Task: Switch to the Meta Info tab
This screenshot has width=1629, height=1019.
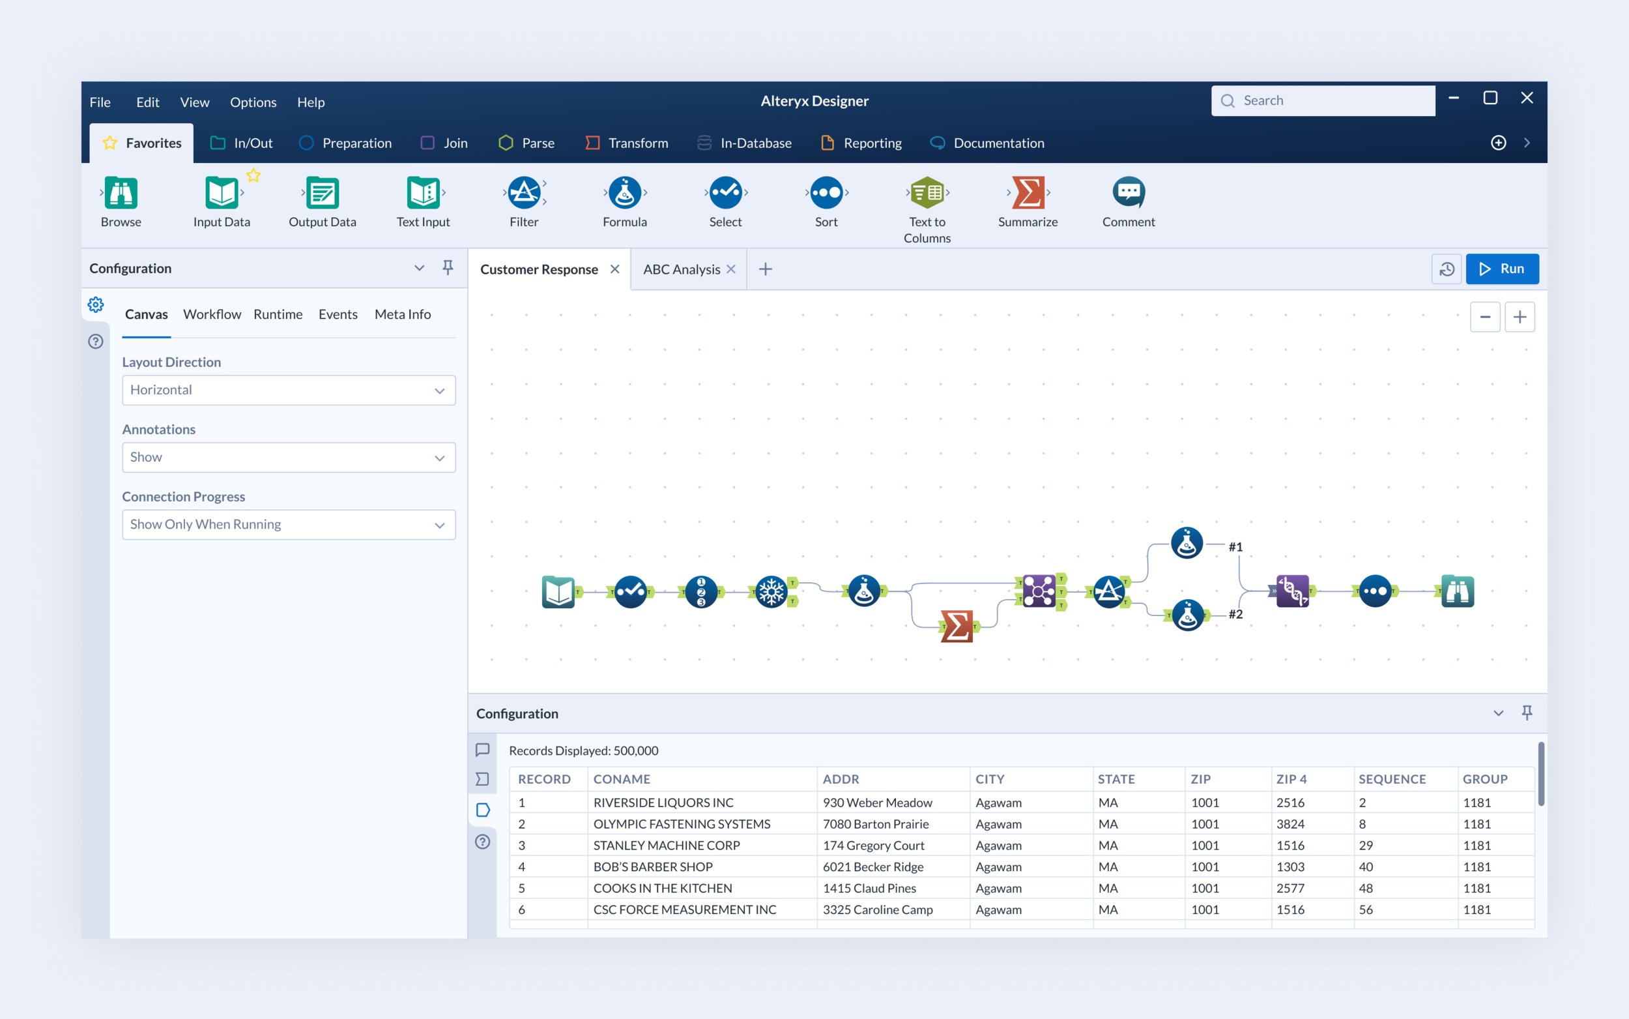Action: pos(403,314)
